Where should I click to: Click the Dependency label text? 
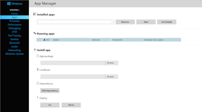[x=46, y=84]
